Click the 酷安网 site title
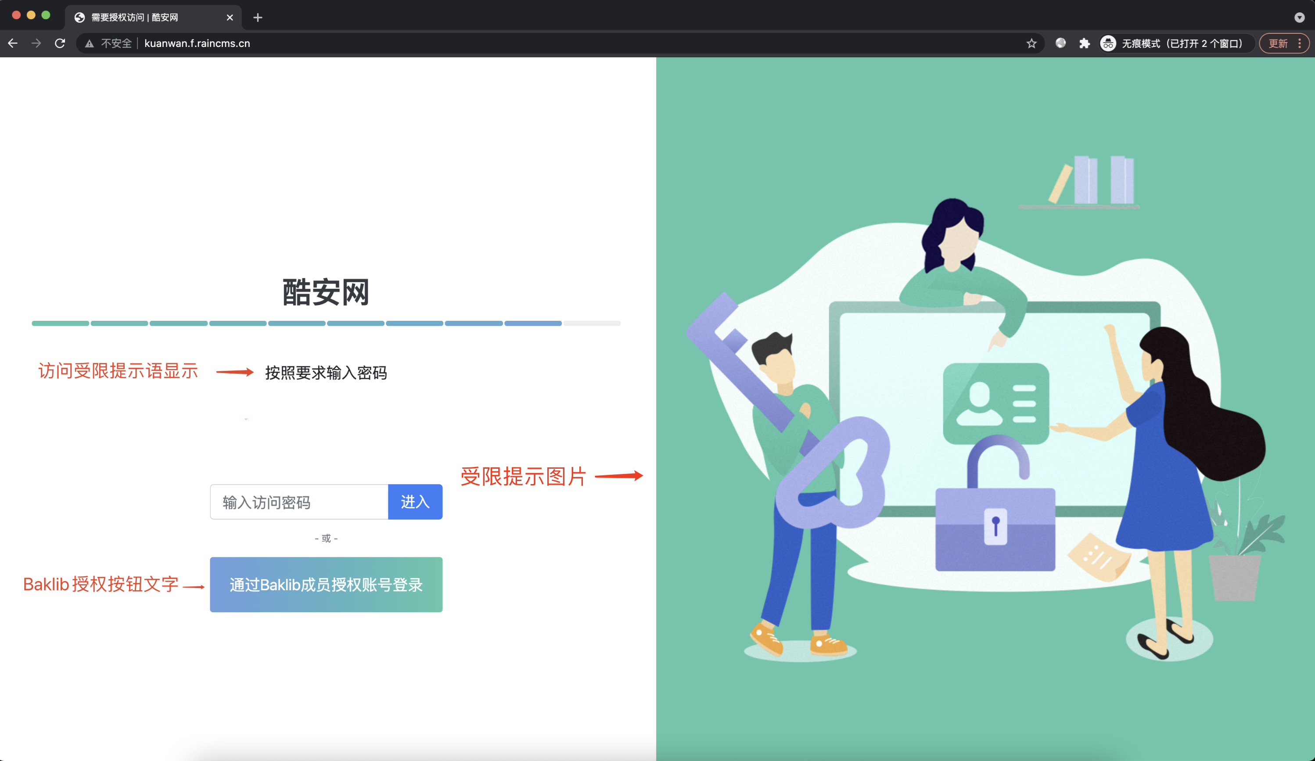The height and width of the screenshot is (761, 1315). (x=326, y=291)
